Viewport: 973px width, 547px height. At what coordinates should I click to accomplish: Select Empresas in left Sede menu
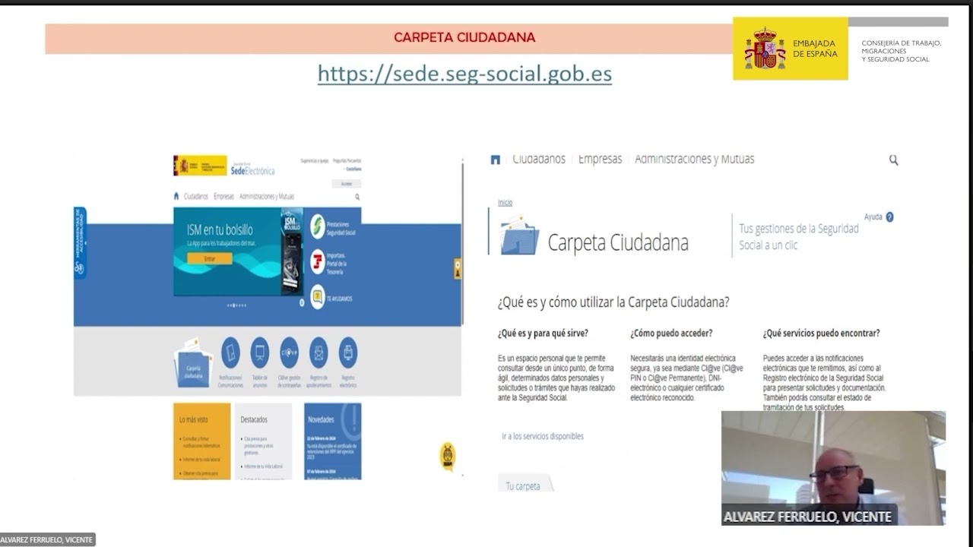(x=223, y=197)
